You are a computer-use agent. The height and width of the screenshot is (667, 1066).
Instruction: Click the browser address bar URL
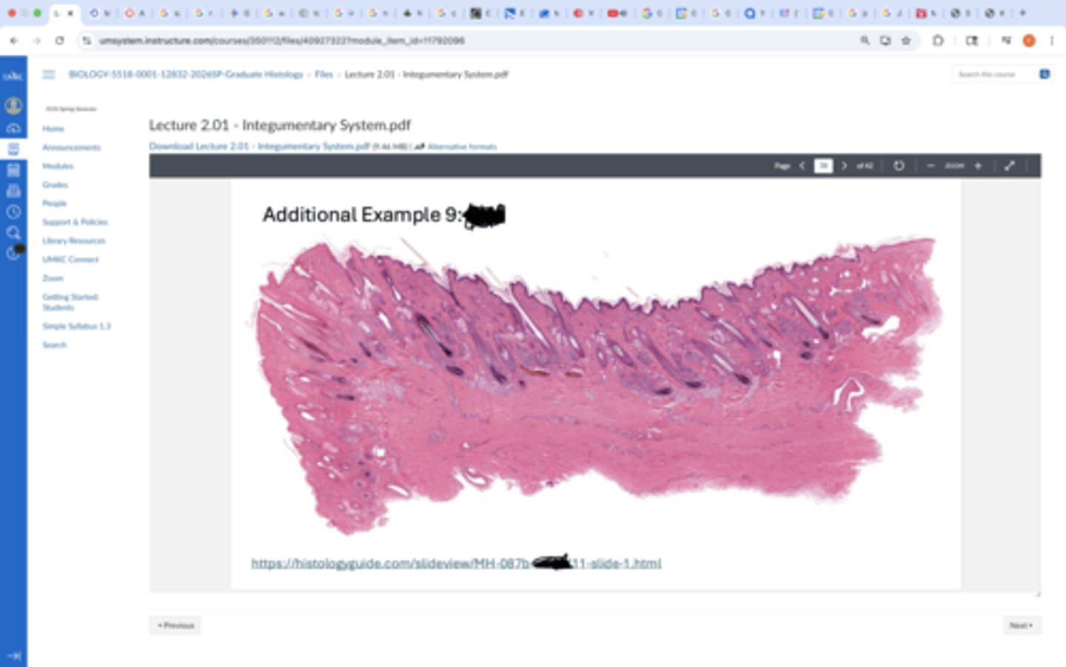282,41
